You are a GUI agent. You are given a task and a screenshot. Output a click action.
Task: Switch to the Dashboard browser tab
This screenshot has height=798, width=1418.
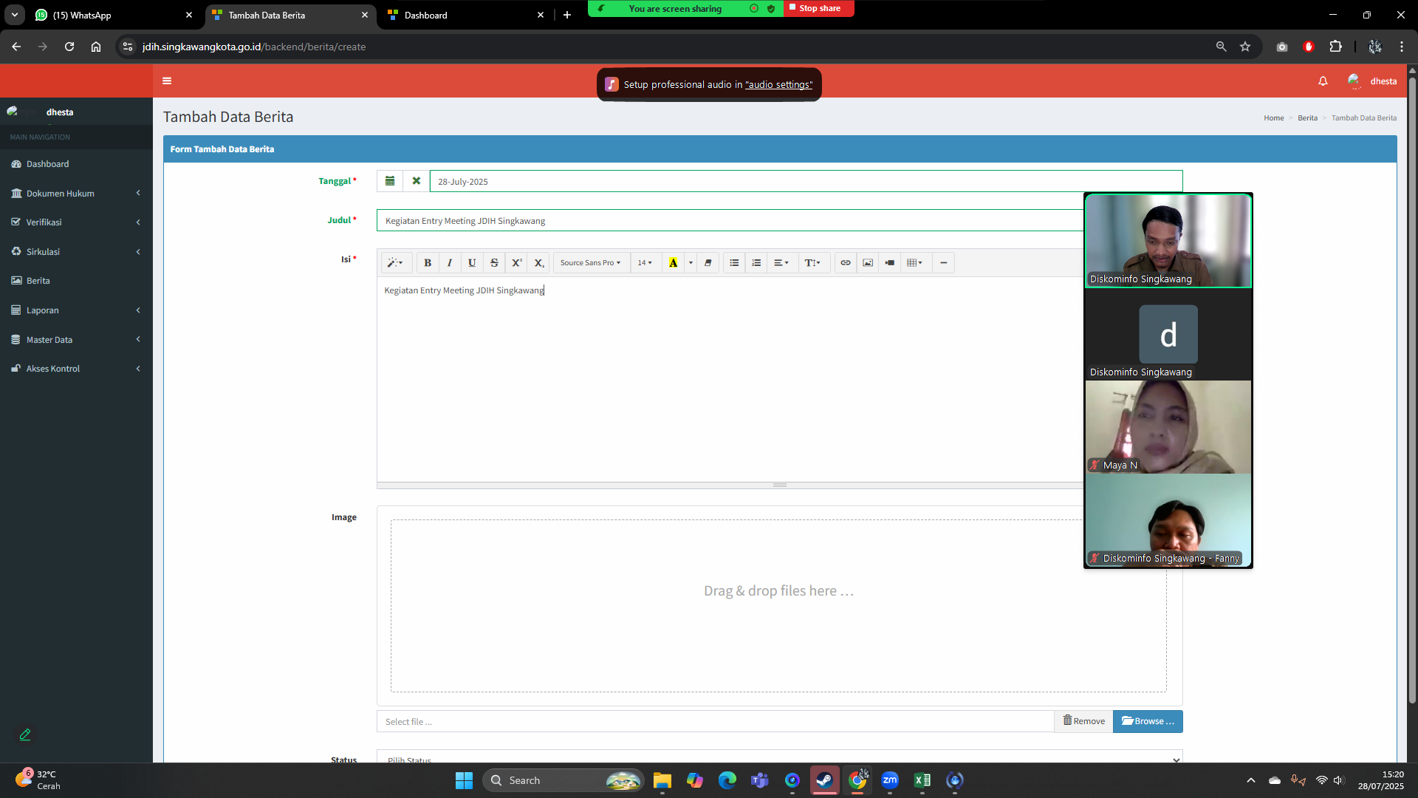coord(465,15)
